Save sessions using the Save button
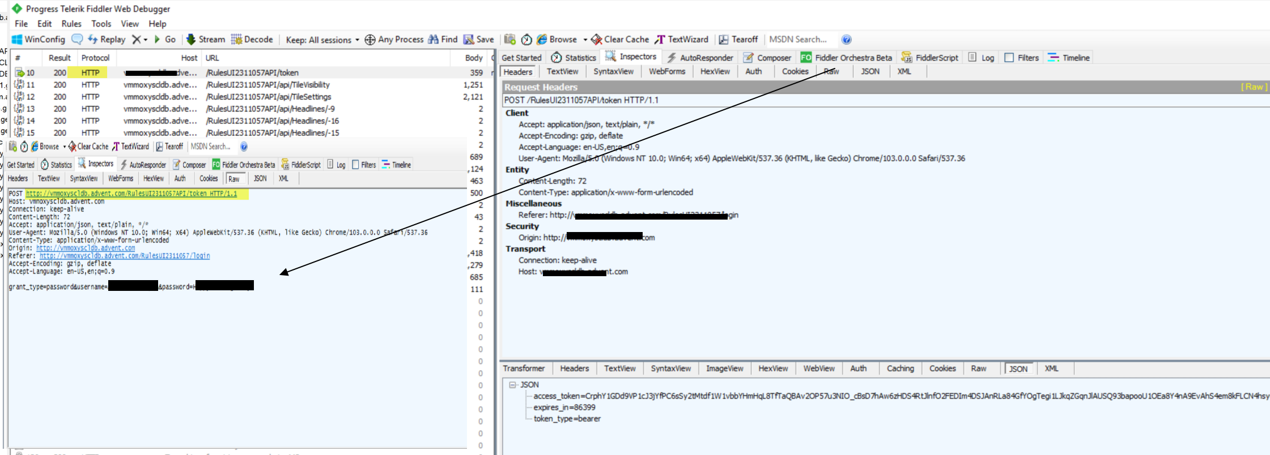 pyautogui.click(x=479, y=40)
